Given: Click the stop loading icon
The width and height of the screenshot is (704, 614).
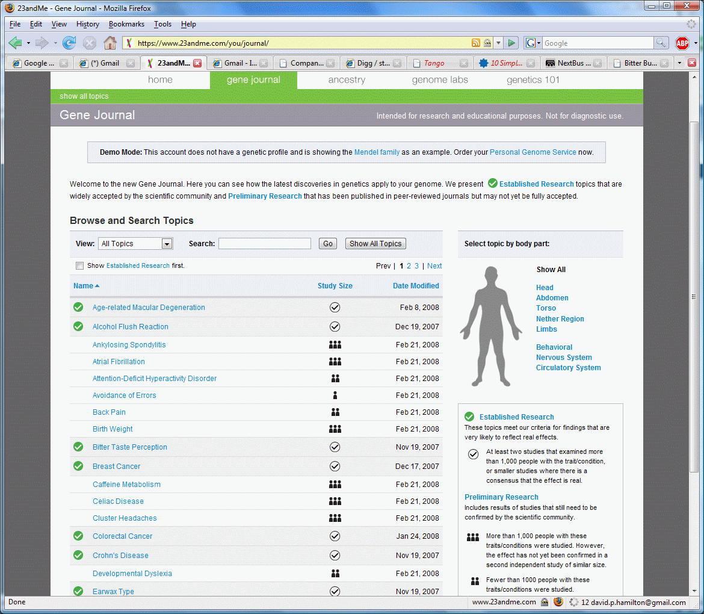Looking at the screenshot, I should point(89,43).
